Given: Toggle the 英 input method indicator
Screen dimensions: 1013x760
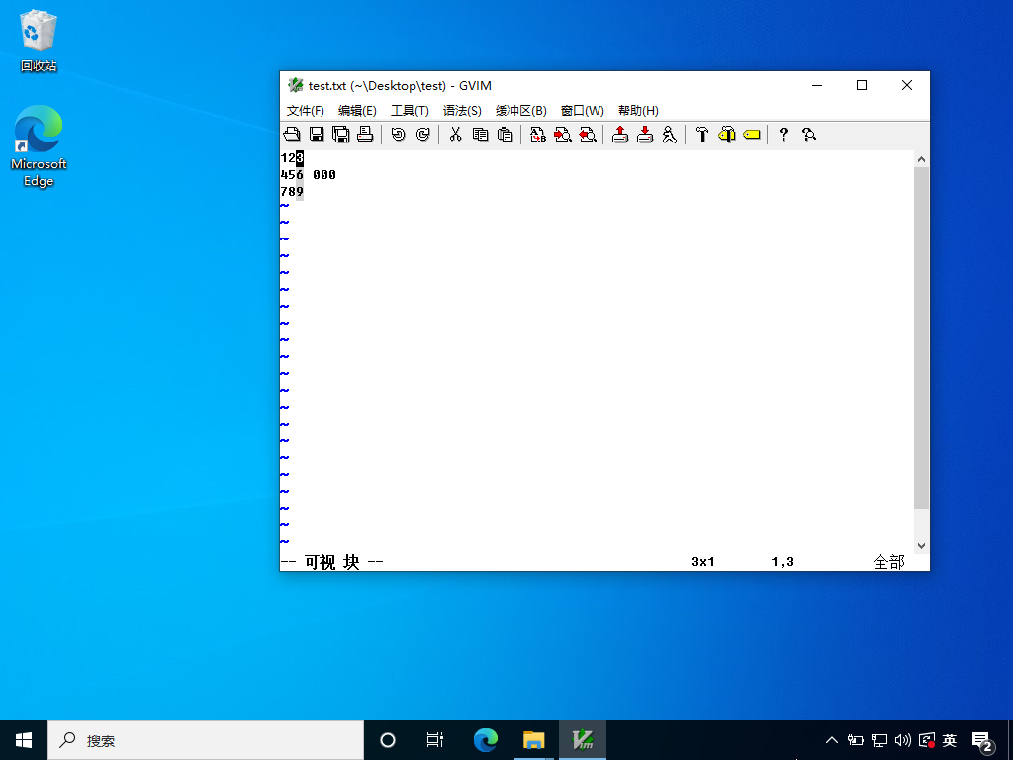Looking at the screenshot, I should [950, 740].
